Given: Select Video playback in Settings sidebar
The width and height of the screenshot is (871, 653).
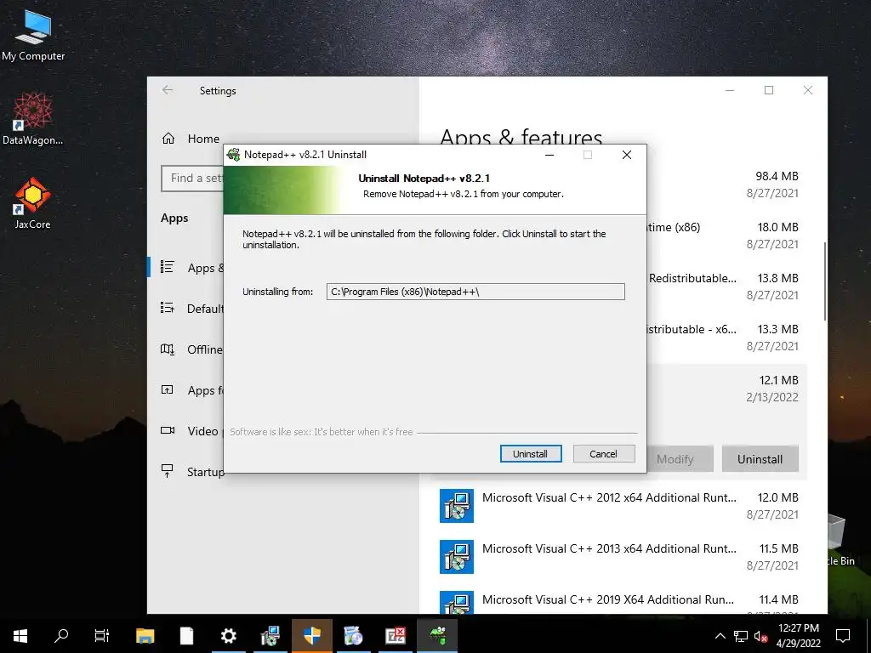Looking at the screenshot, I should 191,431.
